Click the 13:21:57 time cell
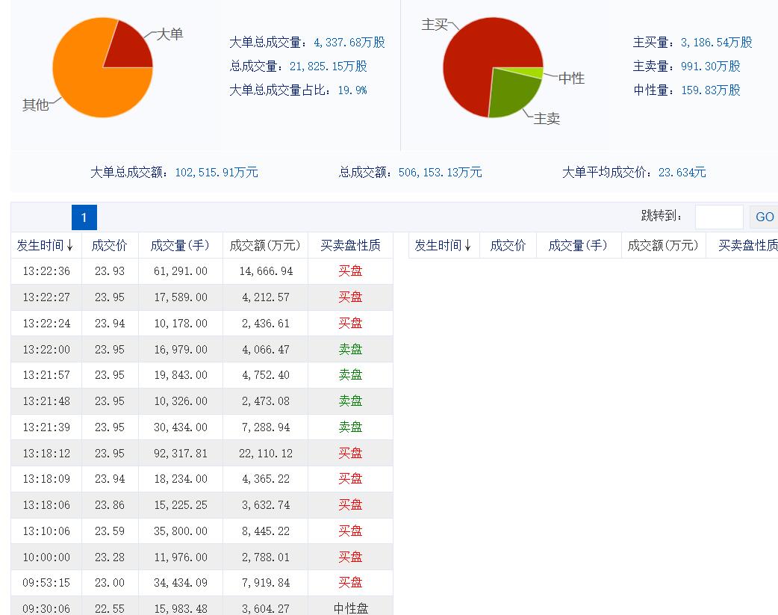778x615 pixels. click(x=46, y=375)
